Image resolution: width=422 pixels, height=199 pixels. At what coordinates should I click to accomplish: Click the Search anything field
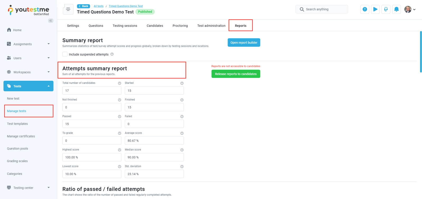pos(324,9)
